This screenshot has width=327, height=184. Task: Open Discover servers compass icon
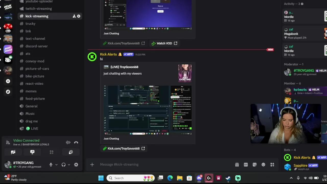click(8, 92)
